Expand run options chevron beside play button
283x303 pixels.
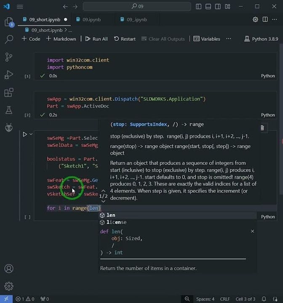pos(31,134)
